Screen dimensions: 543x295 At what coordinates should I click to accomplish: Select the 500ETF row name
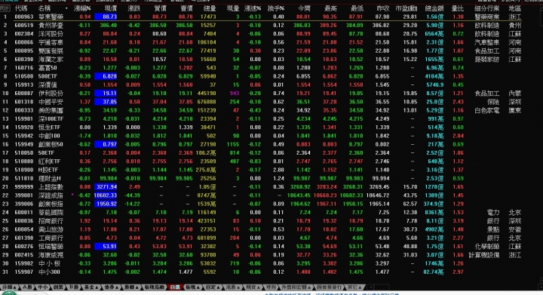point(48,76)
